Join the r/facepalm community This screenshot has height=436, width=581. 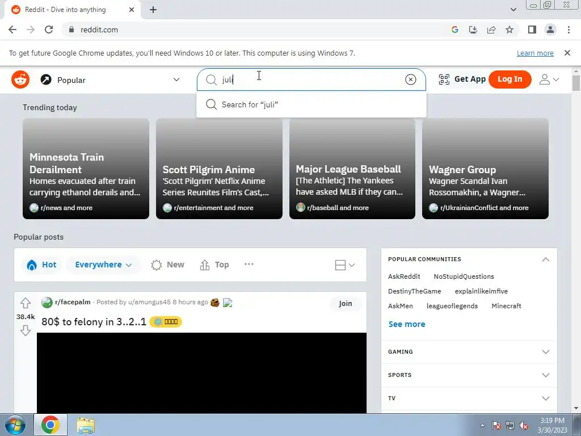(346, 303)
